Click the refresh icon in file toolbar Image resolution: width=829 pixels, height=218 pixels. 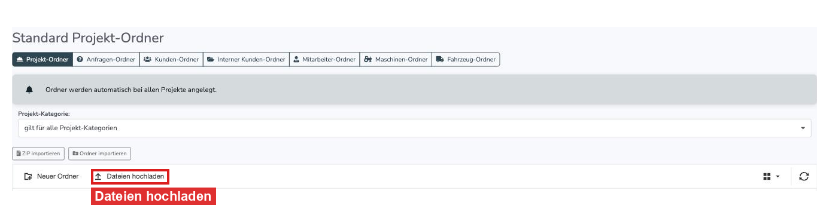click(804, 176)
